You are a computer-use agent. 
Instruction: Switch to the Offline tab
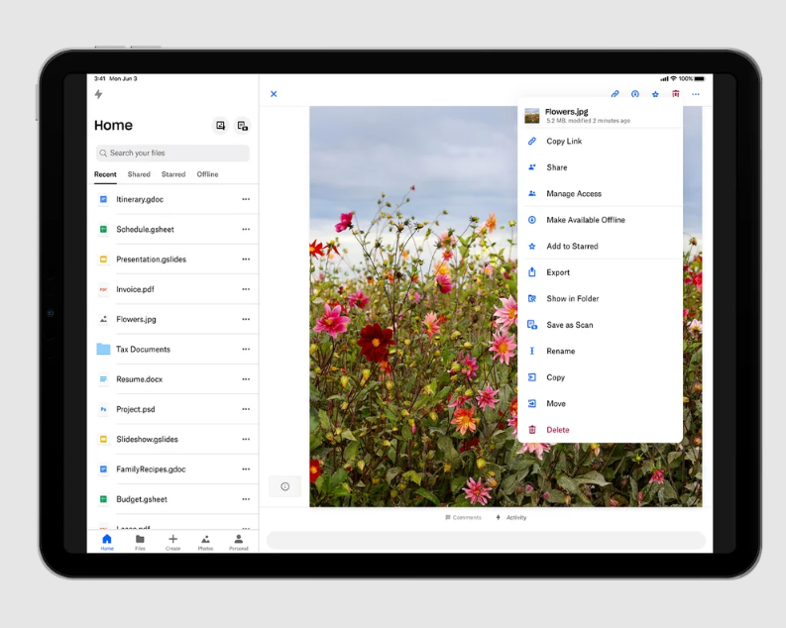pyautogui.click(x=207, y=174)
